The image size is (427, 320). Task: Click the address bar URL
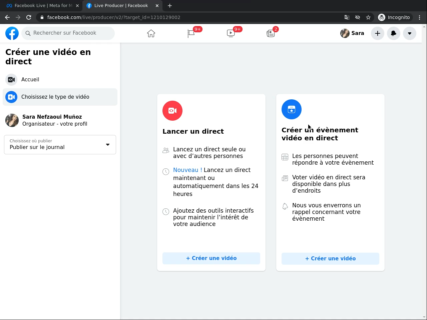(x=114, y=17)
